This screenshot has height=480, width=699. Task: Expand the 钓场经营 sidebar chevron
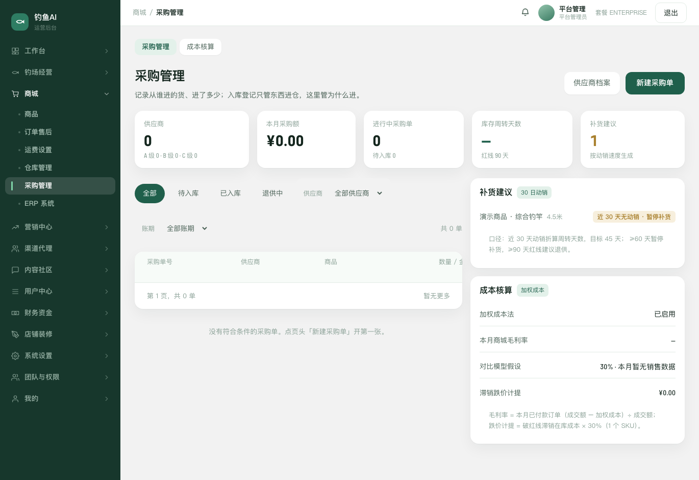click(107, 73)
